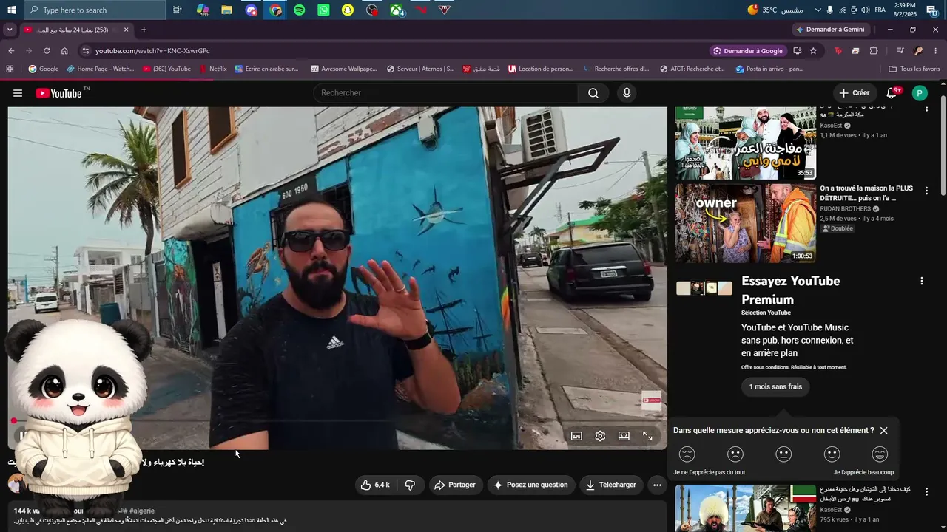The image size is (947, 532).
Task: Open options for KasoEst Mecca video
Action: click(x=926, y=109)
